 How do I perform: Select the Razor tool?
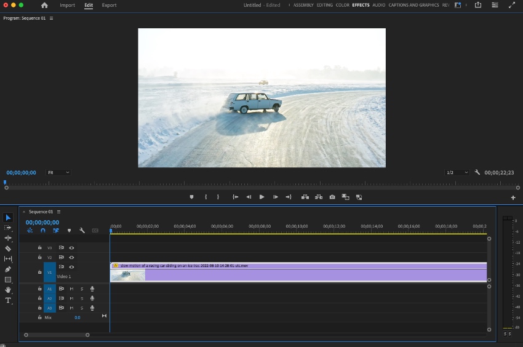tap(8, 249)
